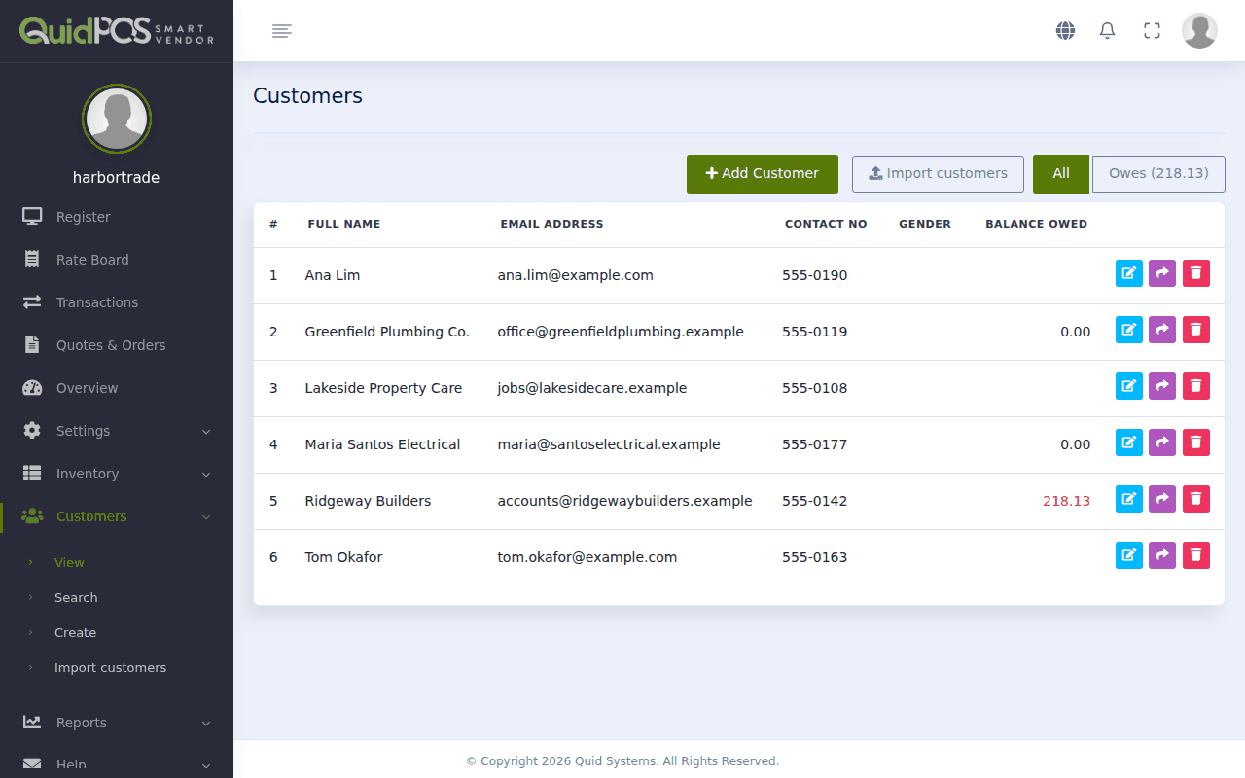Click harbortrade username in sidebar
1245x778 pixels.
(x=117, y=177)
